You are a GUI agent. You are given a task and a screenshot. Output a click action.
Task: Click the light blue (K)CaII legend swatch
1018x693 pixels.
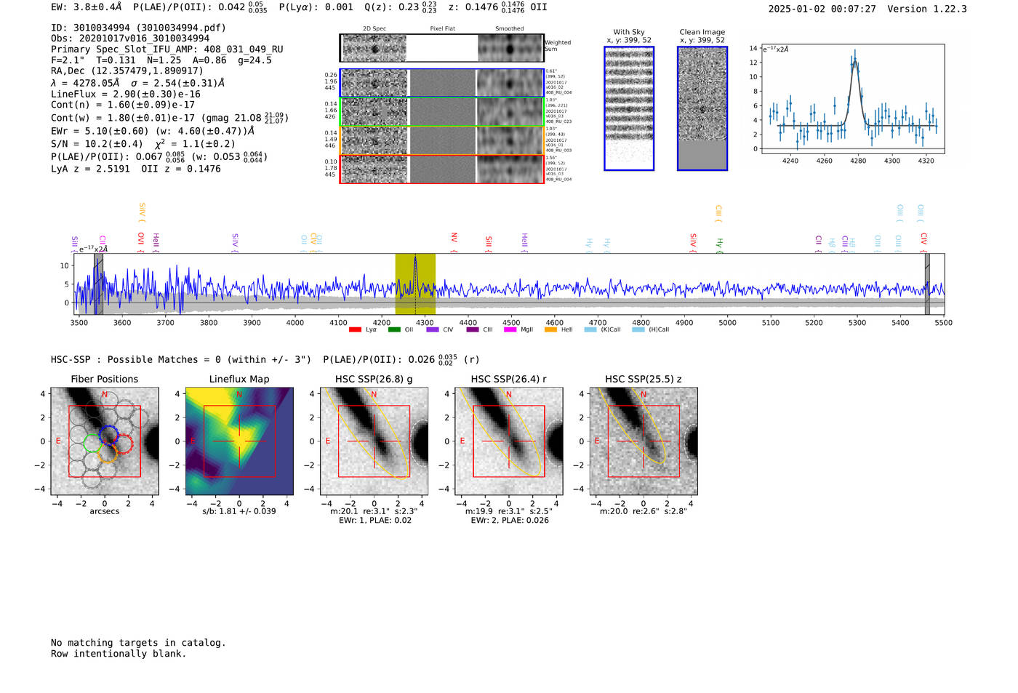tap(590, 329)
